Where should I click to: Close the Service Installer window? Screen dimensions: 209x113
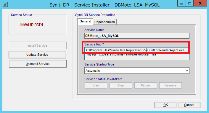tap(200, 4)
